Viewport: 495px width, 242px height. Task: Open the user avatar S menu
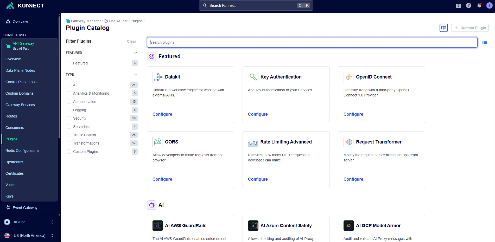(490, 5)
